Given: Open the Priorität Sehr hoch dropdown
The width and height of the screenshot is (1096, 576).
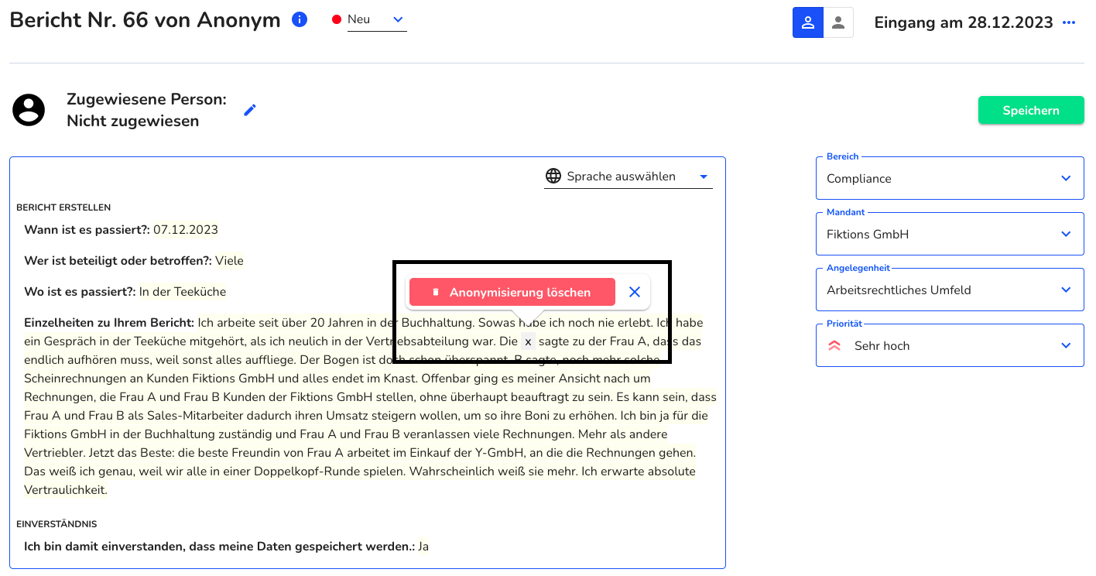Looking at the screenshot, I should (950, 345).
